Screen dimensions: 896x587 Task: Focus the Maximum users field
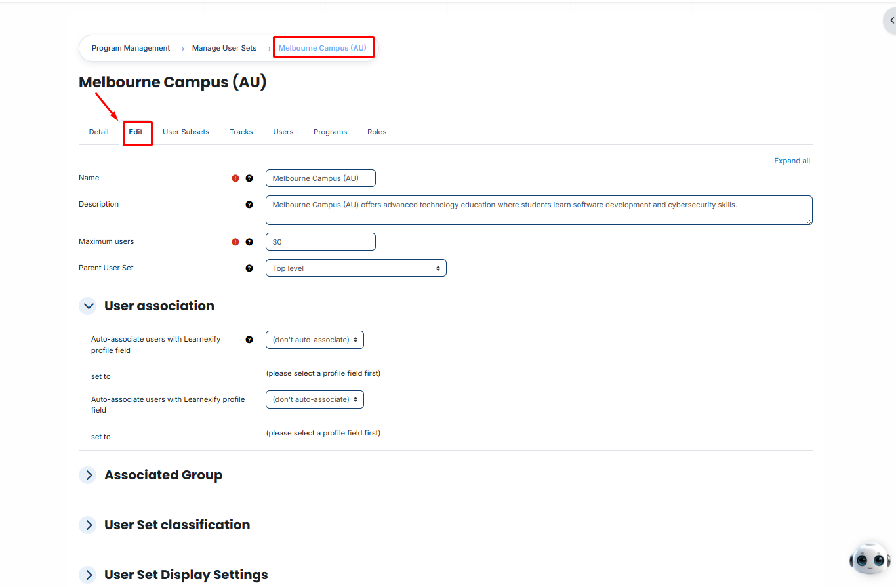pyautogui.click(x=321, y=242)
